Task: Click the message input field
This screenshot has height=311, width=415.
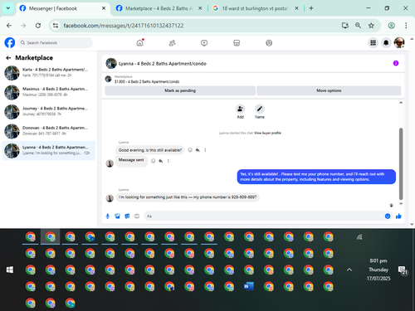Action: (x=264, y=216)
